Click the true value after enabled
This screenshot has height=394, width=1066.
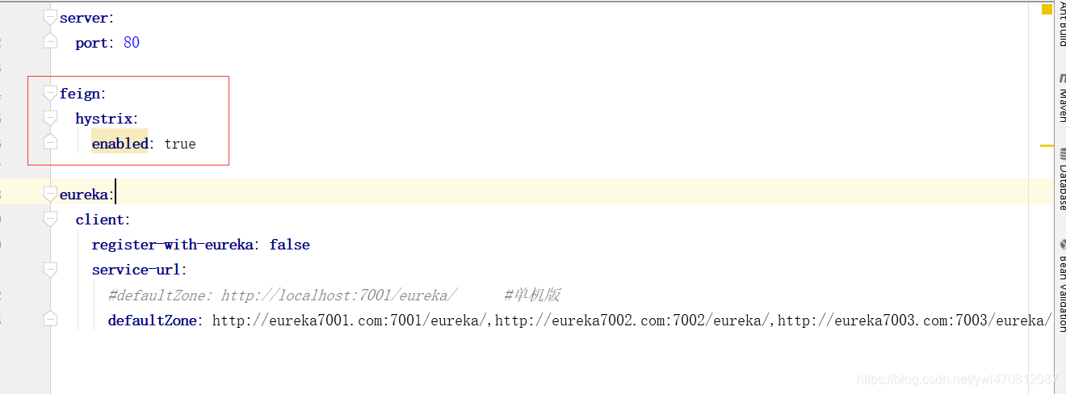pos(180,144)
